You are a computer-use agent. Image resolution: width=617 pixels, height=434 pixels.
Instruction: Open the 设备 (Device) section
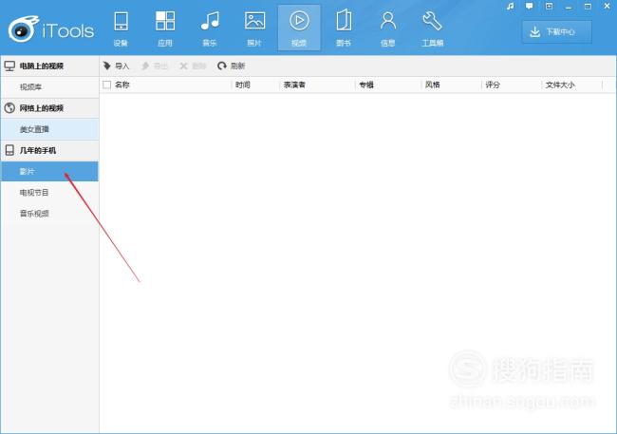[121, 28]
